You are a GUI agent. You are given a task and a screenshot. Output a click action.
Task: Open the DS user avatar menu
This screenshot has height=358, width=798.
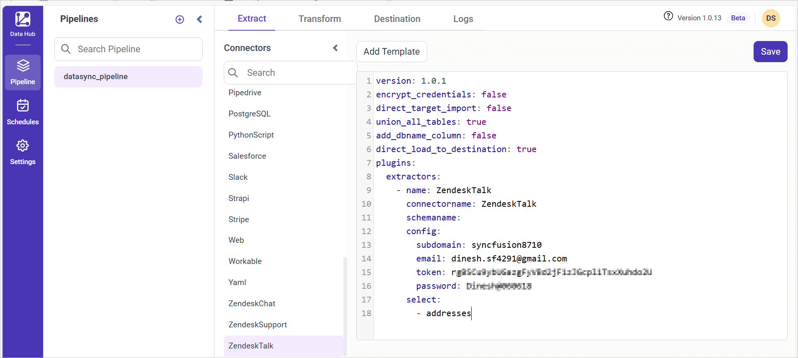[x=771, y=18]
